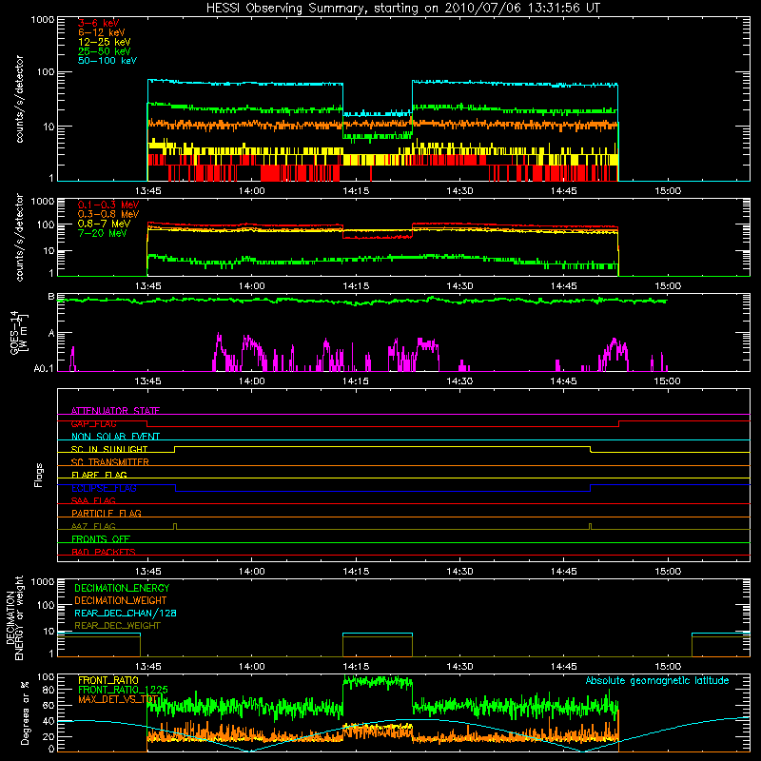Select the SC_TRANSMITTER flag label
This screenshot has height=761, width=761.
point(109,461)
